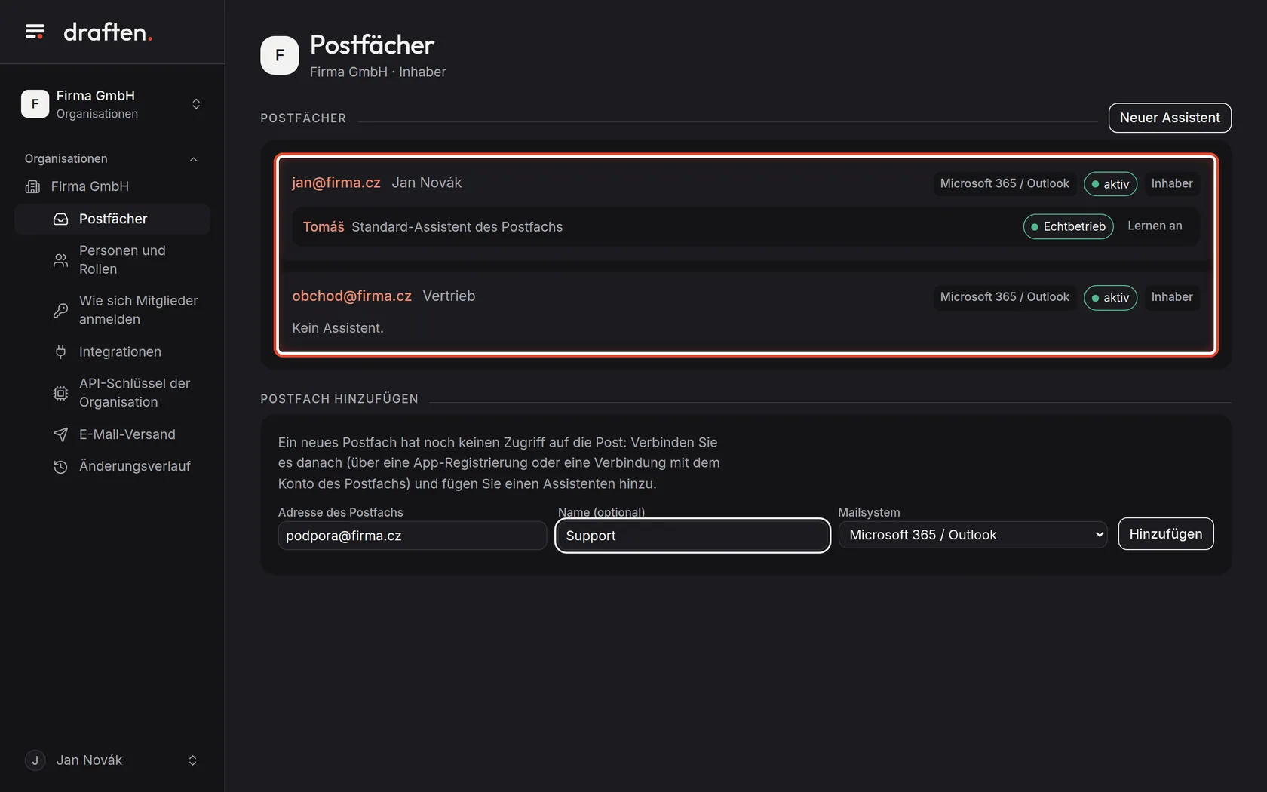Click the plug icon for Integrationen

(x=60, y=351)
